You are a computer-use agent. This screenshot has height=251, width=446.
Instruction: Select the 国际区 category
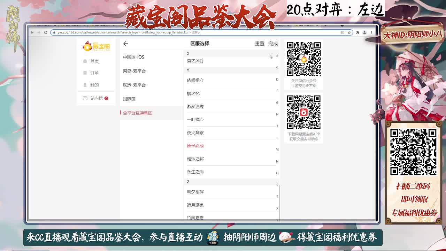coord(151,99)
